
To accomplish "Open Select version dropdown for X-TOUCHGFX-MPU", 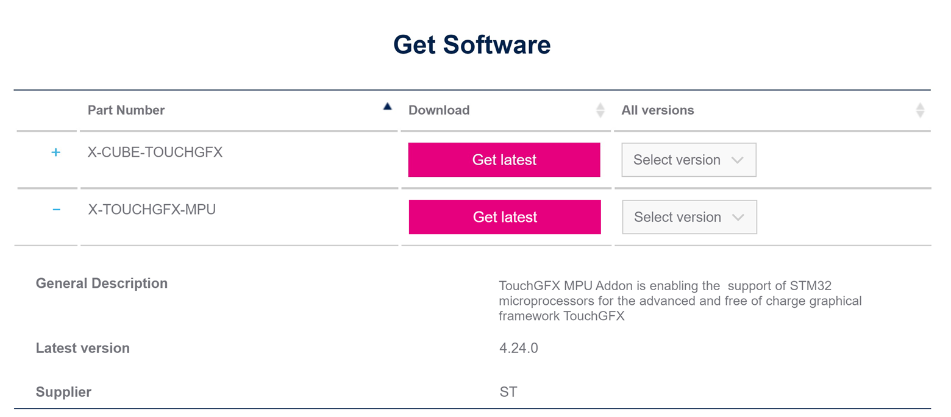I will point(689,217).
